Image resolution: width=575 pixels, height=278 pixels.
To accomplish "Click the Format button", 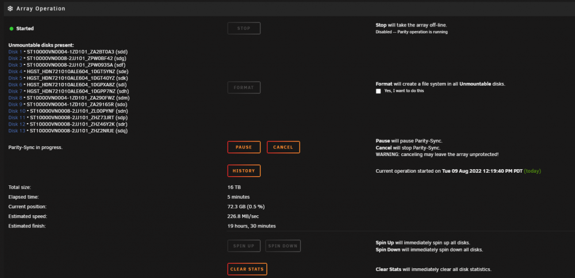I will point(244,87).
